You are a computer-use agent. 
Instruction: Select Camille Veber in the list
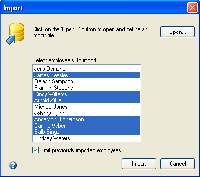(x=86, y=126)
